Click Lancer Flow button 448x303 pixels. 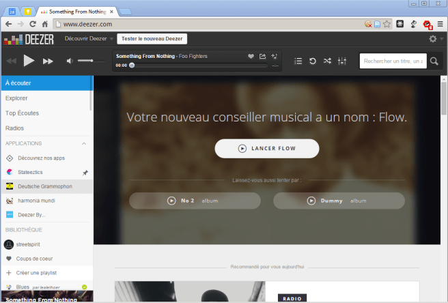point(267,149)
